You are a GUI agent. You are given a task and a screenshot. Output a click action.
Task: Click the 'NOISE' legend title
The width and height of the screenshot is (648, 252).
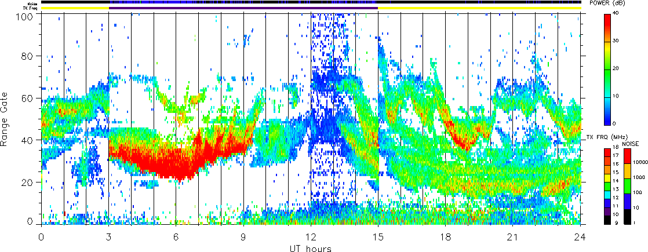pyautogui.click(x=631, y=143)
